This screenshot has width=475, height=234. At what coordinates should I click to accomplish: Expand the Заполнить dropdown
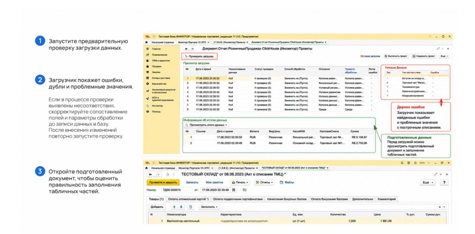tap(209, 207)
